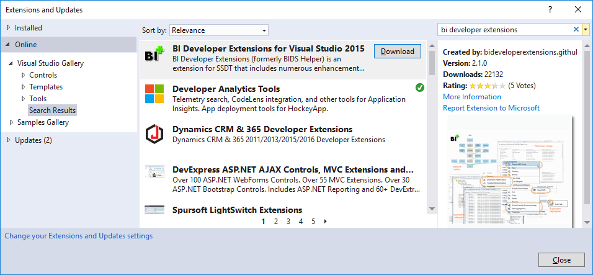Image resolution: width=593 pixels, height=275 pixels.
Task: Click the star rating icons
Action: click(x=487, y=86)
